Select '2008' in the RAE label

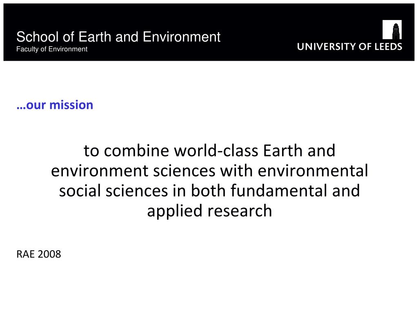pyautogui.click(x=49, y=254)
